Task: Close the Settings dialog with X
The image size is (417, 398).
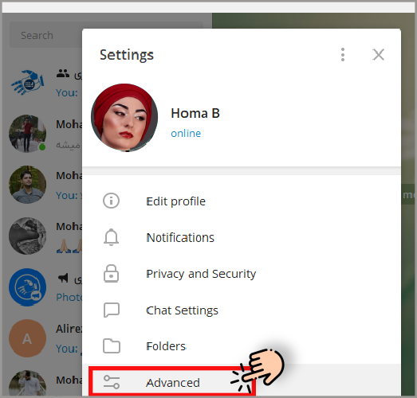Action: point(378,55)
